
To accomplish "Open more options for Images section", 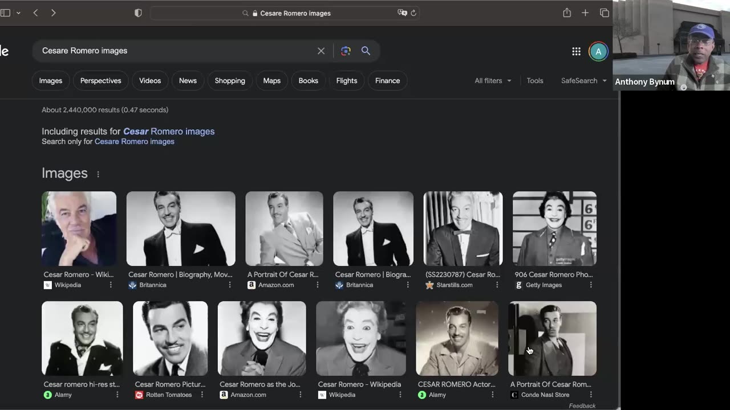I will tap(98, 174).
